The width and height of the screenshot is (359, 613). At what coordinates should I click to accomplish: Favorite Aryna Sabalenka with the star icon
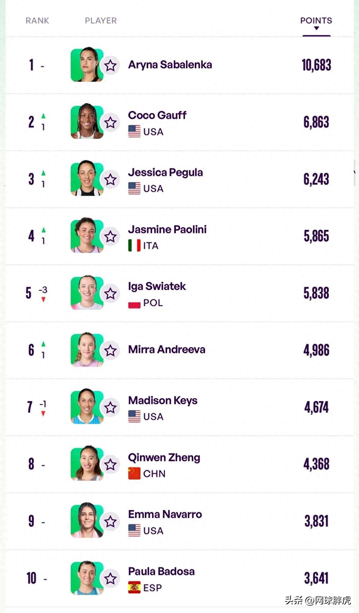pos(110,65)
